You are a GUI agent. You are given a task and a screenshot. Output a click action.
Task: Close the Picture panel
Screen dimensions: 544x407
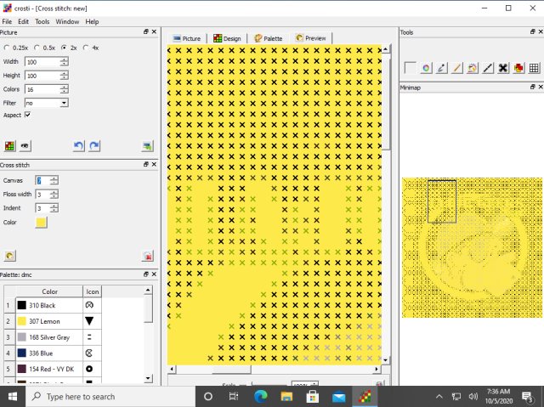154,32
